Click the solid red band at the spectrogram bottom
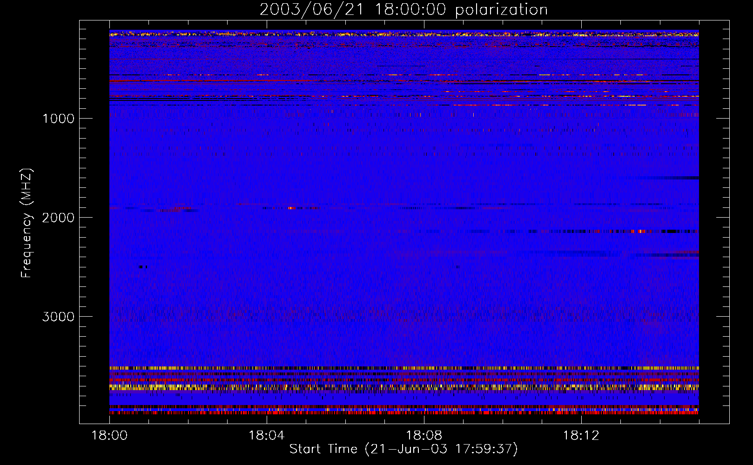The height and width of the screenshot is (465, 753). pos(404,412)
